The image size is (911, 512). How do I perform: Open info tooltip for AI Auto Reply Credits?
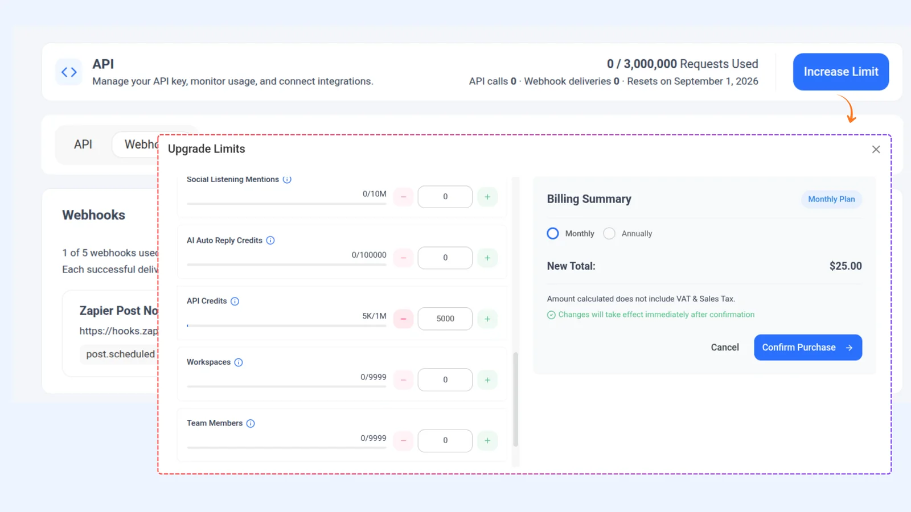point(270,241)
